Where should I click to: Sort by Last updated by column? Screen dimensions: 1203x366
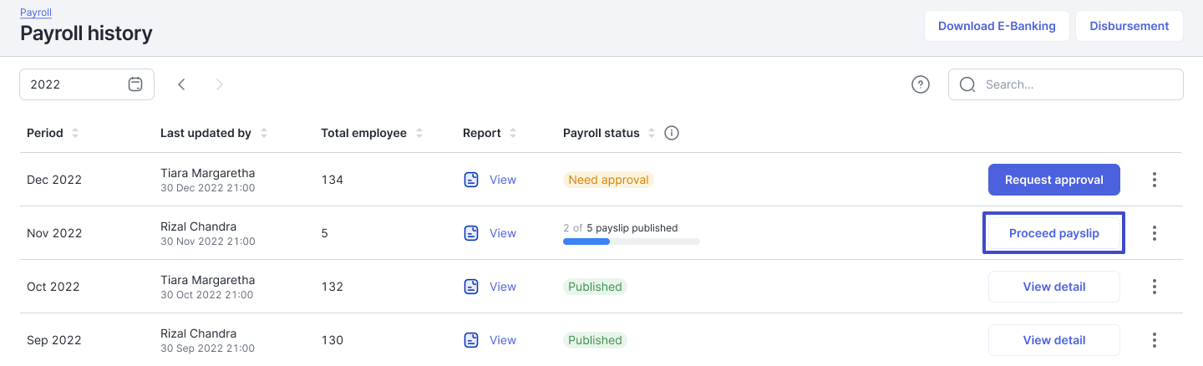click(264, 133)
